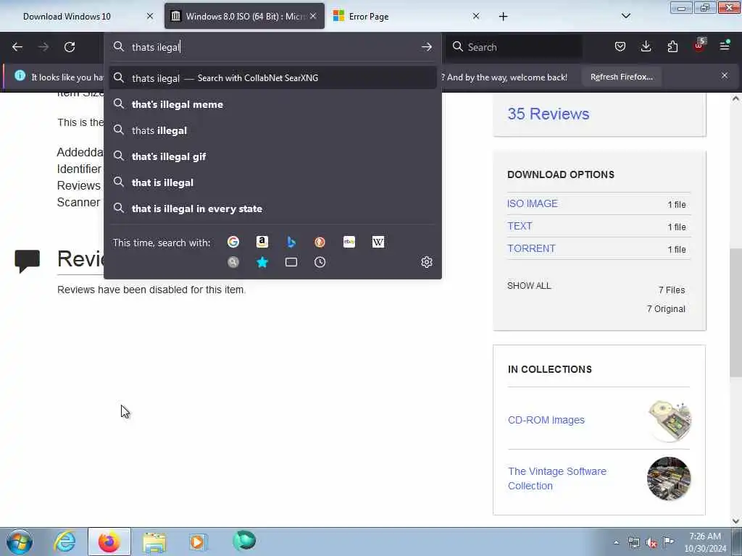Search in History clock icon

(320, 262)
